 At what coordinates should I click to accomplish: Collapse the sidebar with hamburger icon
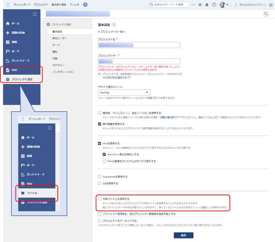[x=35, y=14]
